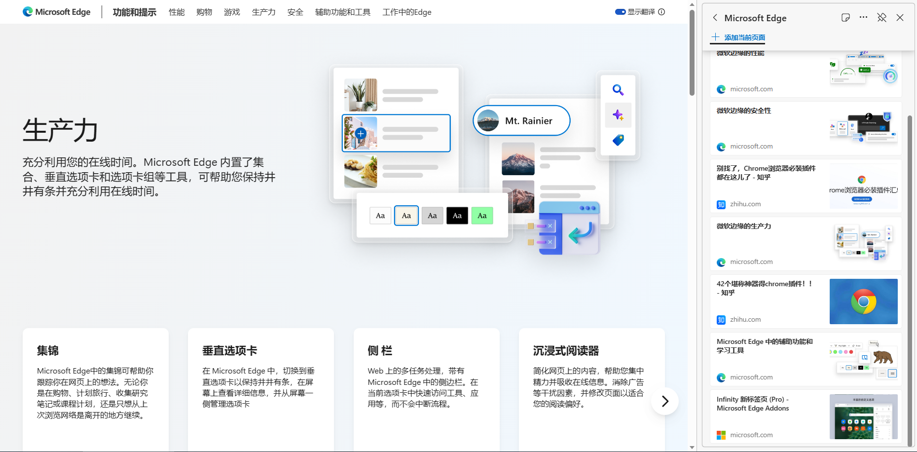Screen dimensions: 917x452
Task: Click the bear thumbnail of 辅助功能 card
Action: [863, 359]
